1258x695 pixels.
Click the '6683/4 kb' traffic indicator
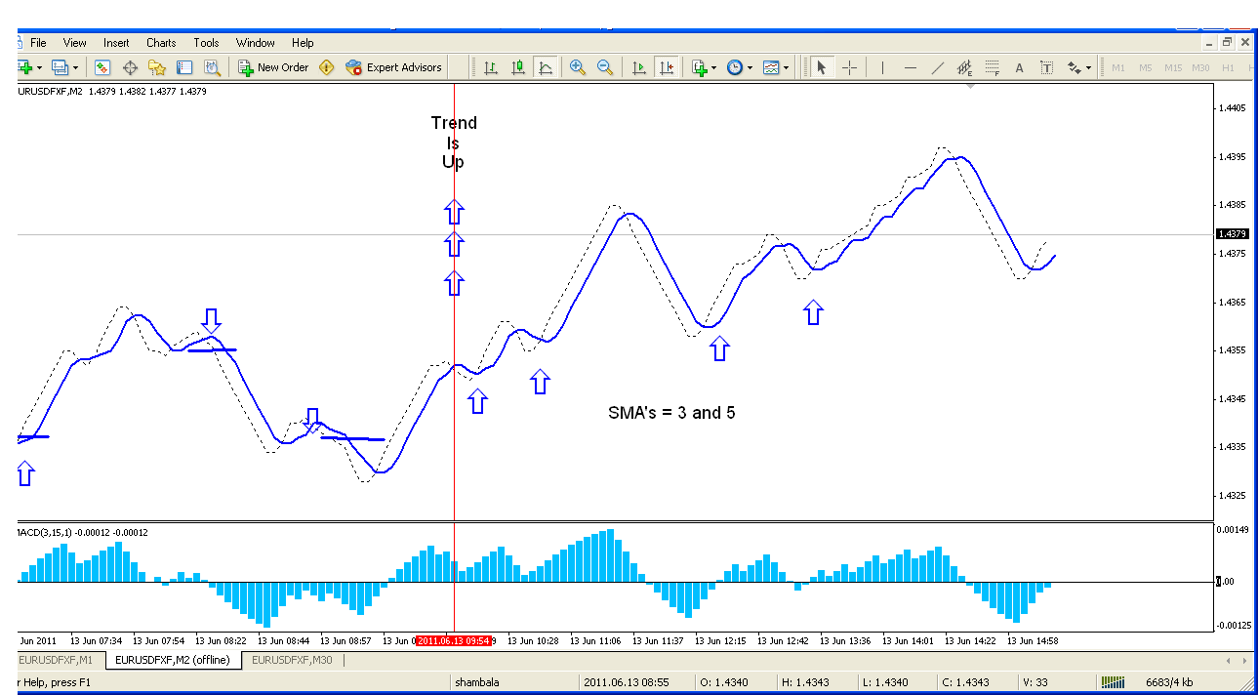(x=1171, y=681)
